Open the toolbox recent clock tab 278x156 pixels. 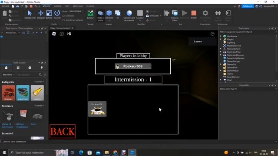coord(30,68)
